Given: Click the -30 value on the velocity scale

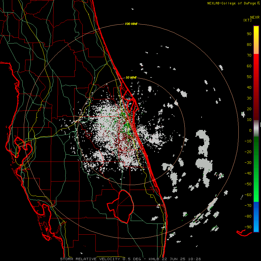Looking at the screenshot, I should (x=248, y=163).
